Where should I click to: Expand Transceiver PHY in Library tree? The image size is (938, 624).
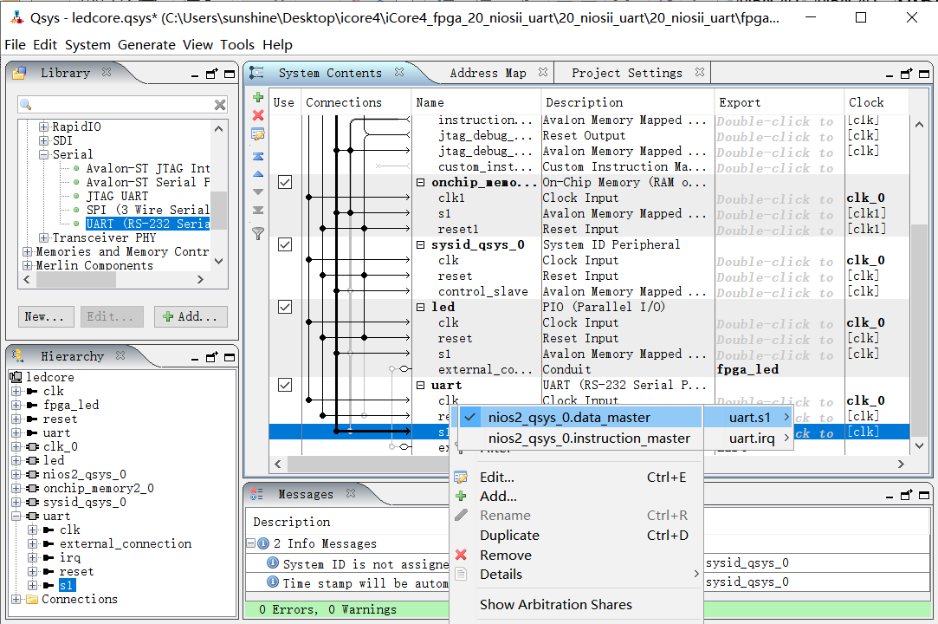point(44,237)
